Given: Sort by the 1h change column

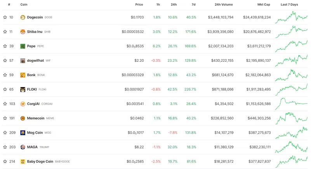Looking at the screenshot, I should pyautogui.click(x=158, y=5).
